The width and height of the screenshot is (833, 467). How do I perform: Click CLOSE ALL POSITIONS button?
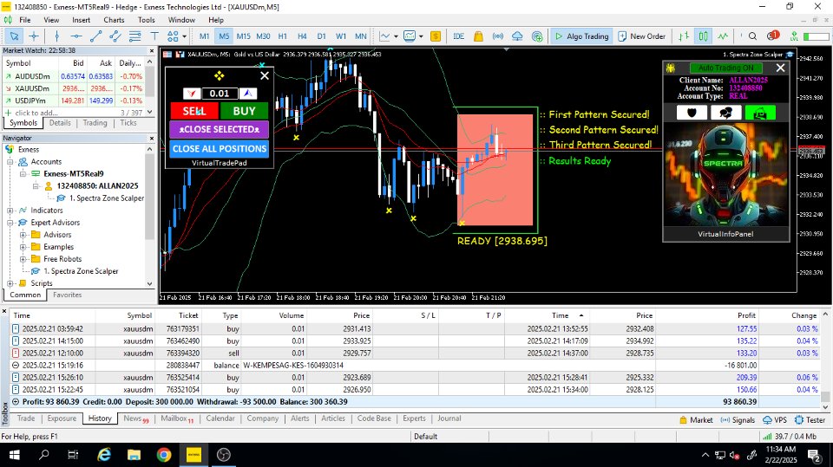click(x=219, y=149)
